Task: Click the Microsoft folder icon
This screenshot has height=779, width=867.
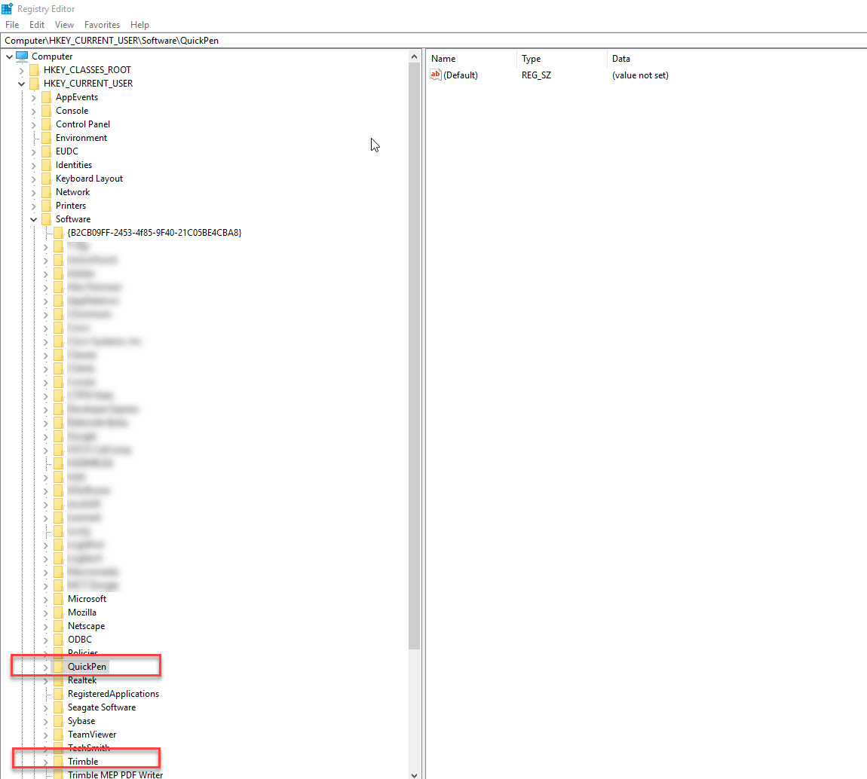Action: [x=58, y=599]
